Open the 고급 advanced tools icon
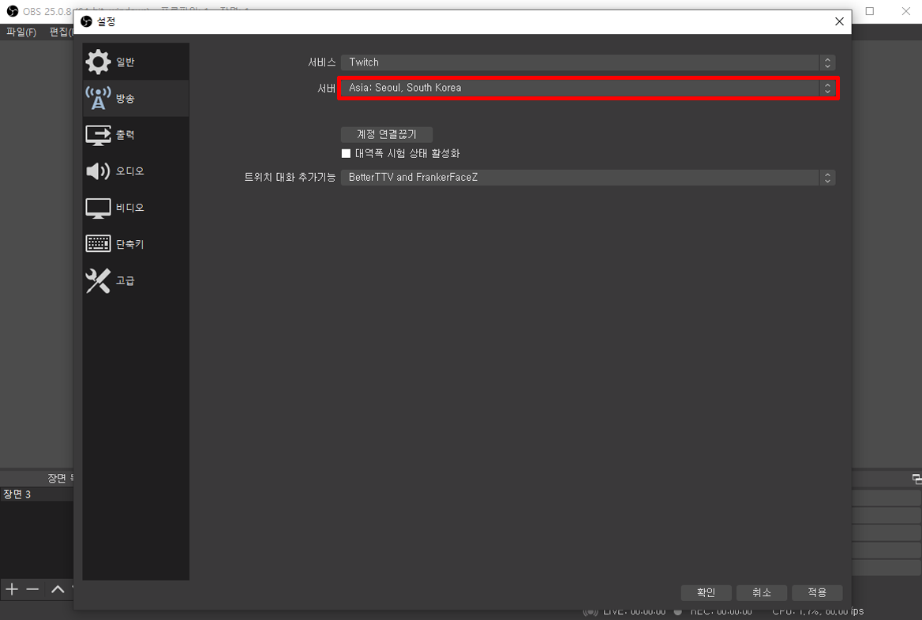Image resolution: width=922 pixels, height=620 pixels. (x=98, y=280)
